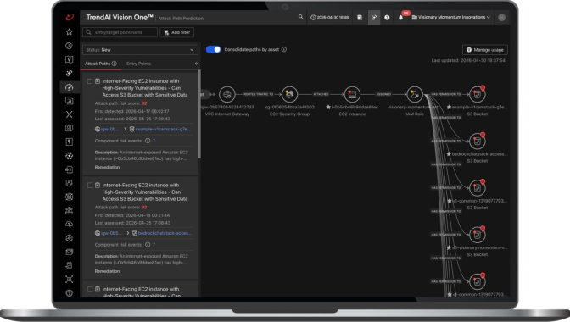Click the bedrockchatstack-access S3 Bucket node
570x322 pixels.
(x=478, y=142)
